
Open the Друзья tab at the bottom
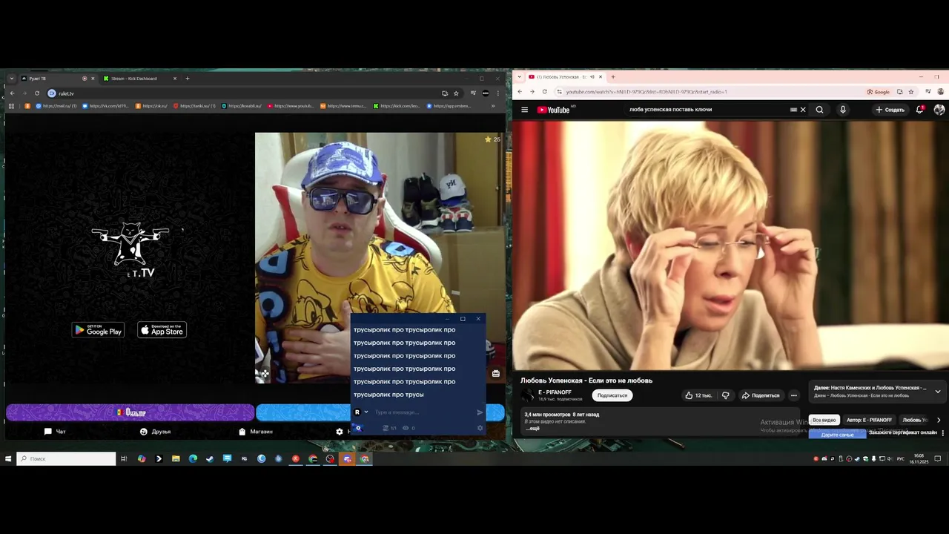click(x=155, y=432)
